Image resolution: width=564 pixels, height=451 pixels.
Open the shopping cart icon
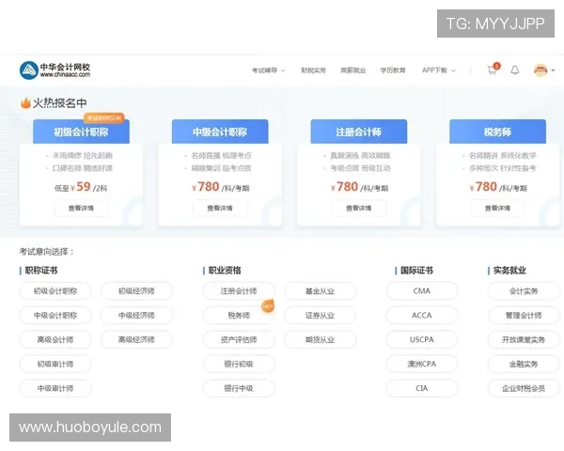492,70
